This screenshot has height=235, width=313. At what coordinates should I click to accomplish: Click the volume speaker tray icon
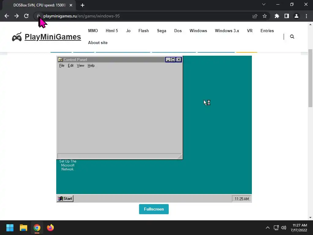(283, 228)
